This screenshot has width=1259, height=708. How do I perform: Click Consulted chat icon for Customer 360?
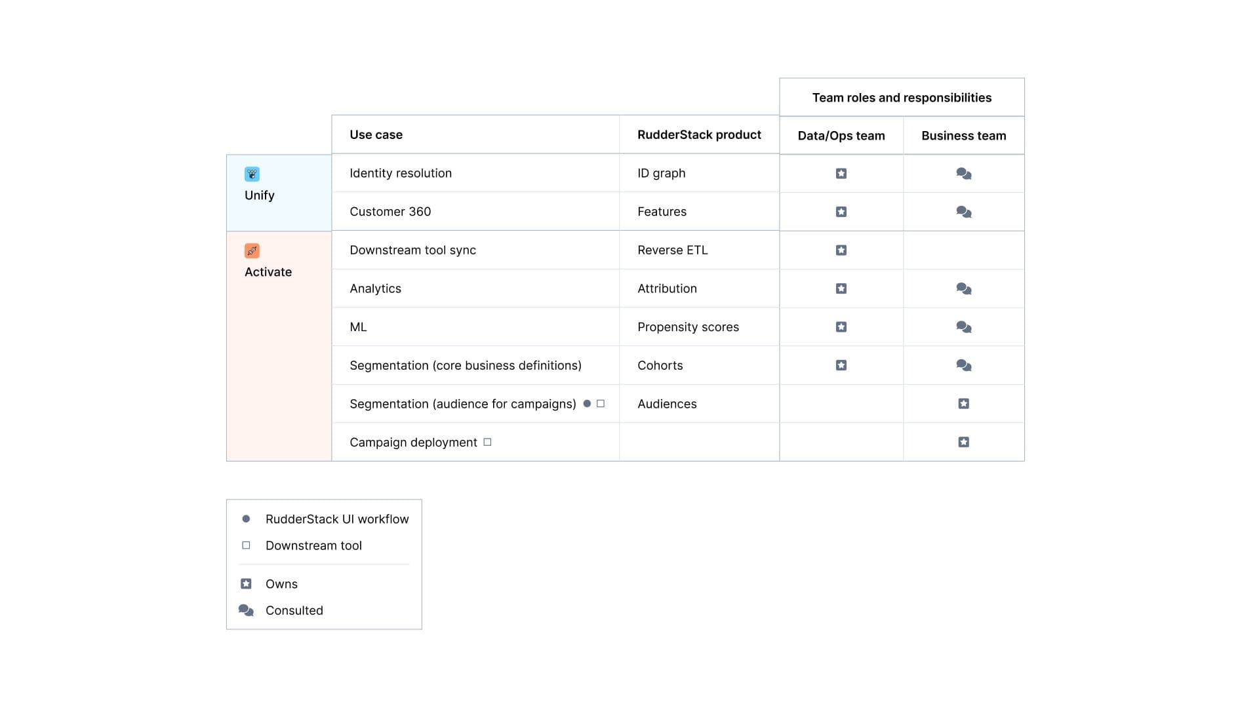[x=964, y=212]
